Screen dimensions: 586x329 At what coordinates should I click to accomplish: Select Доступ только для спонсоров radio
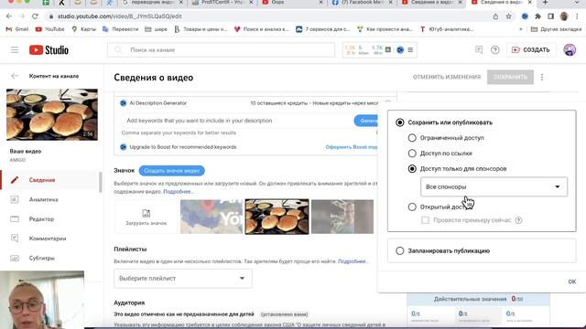412,168
